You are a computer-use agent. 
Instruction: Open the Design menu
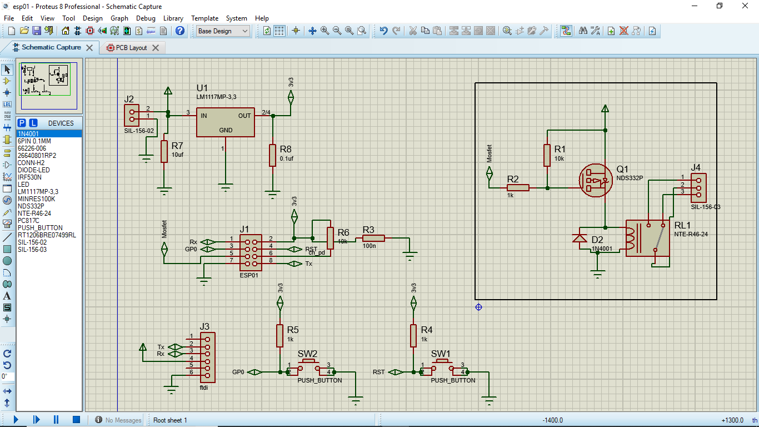point(93,18)
